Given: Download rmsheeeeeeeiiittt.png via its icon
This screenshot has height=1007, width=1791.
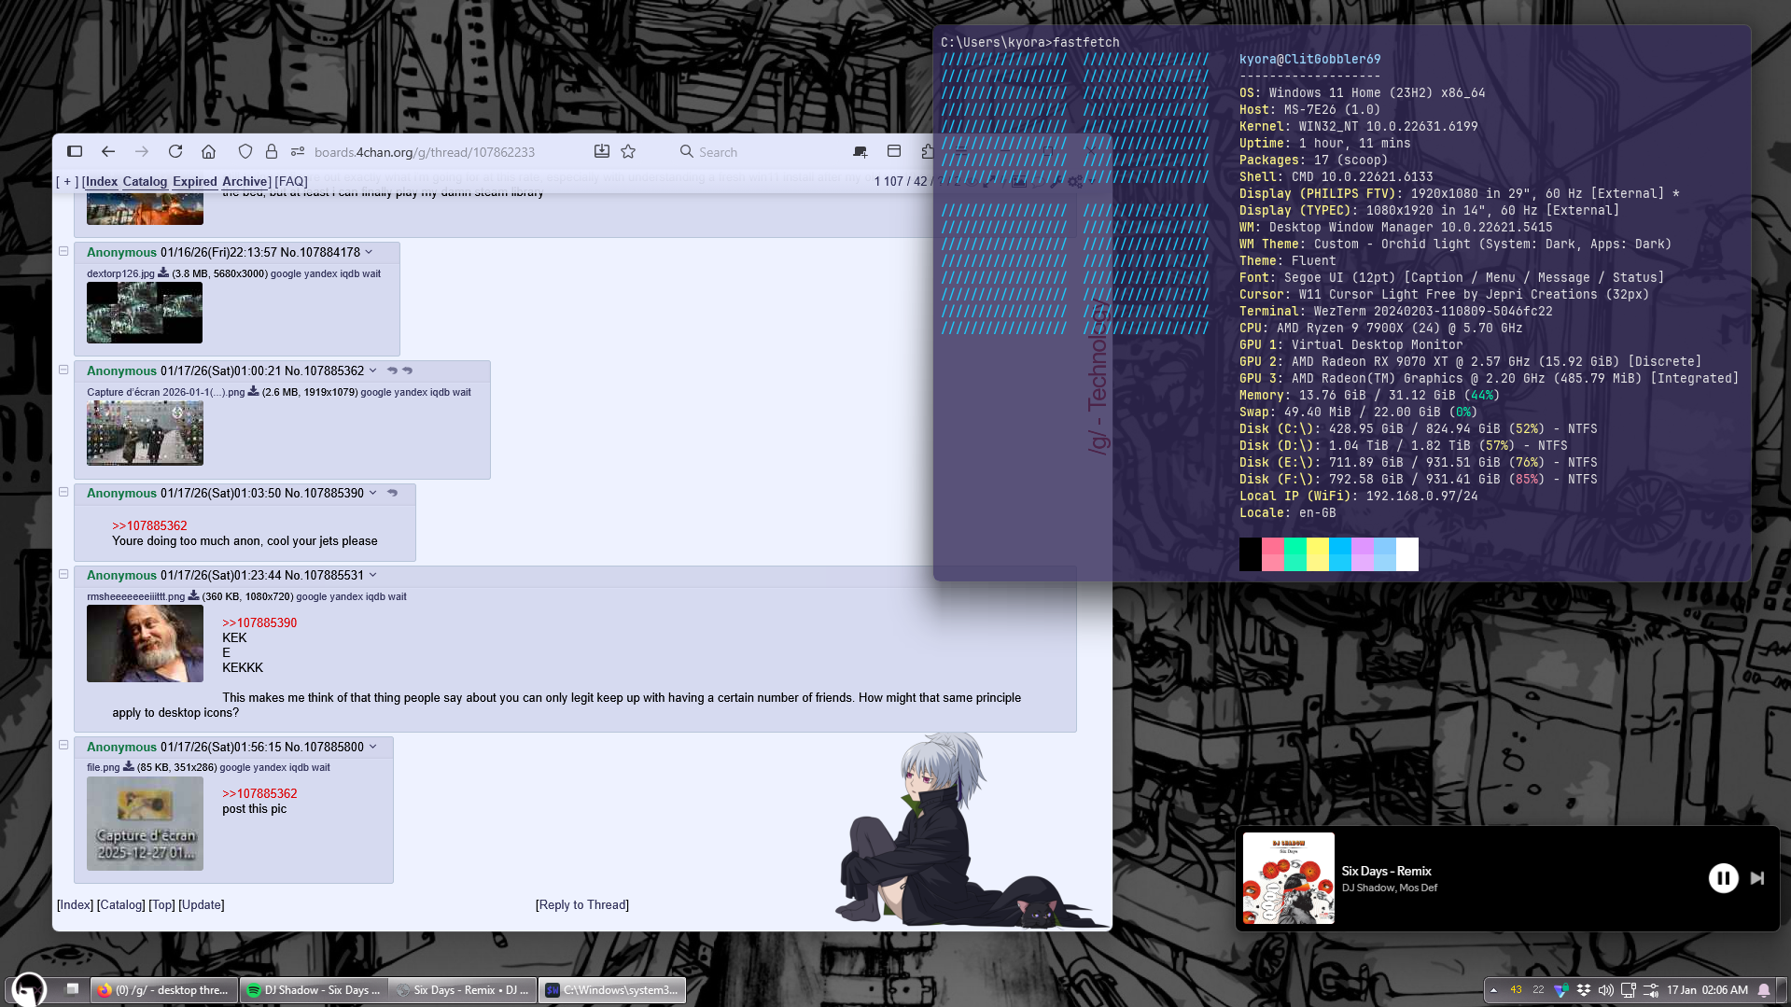Looking at the screenshot, I should coord(193,595).
